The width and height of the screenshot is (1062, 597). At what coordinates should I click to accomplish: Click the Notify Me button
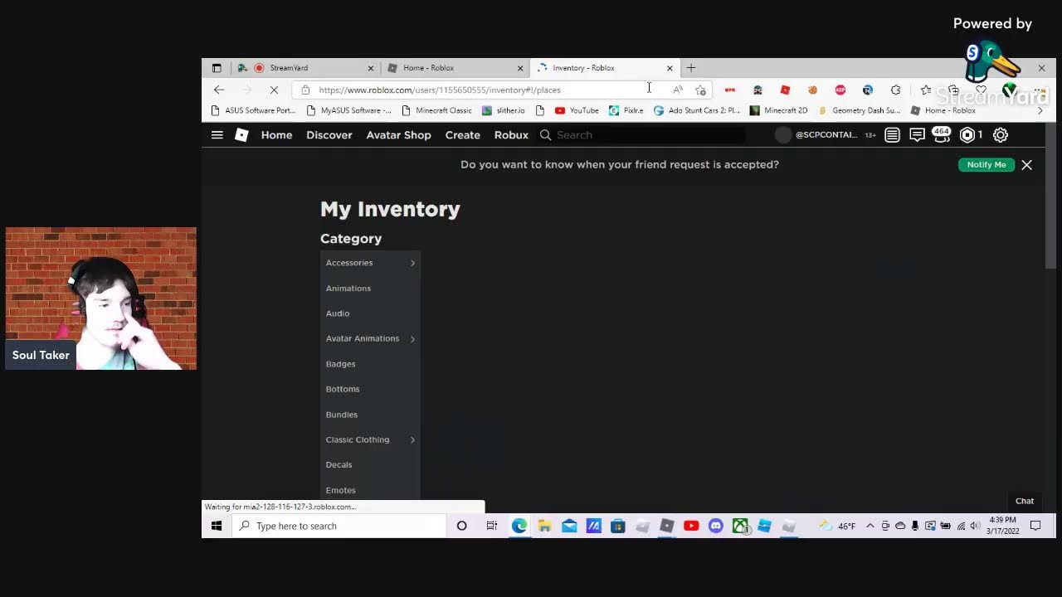coord(986,164)
